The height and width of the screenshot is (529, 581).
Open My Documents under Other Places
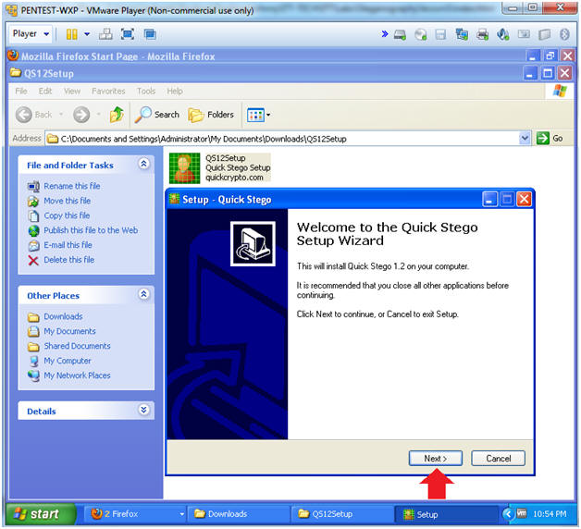(x=69, y=332)
